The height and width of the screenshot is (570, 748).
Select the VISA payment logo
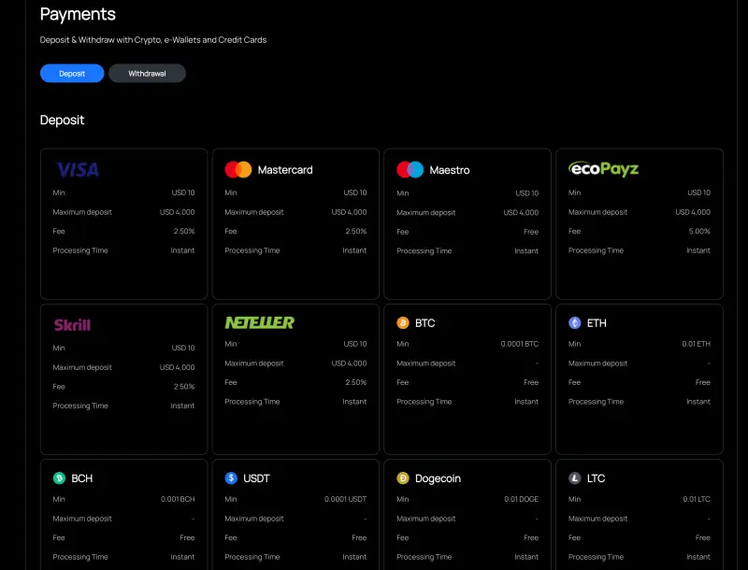pyautogui.click(x=76, y=169)
